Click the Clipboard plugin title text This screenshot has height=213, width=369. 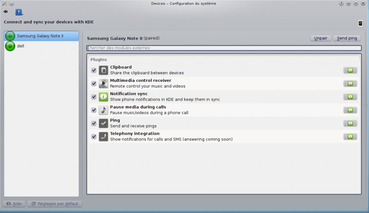121,67
